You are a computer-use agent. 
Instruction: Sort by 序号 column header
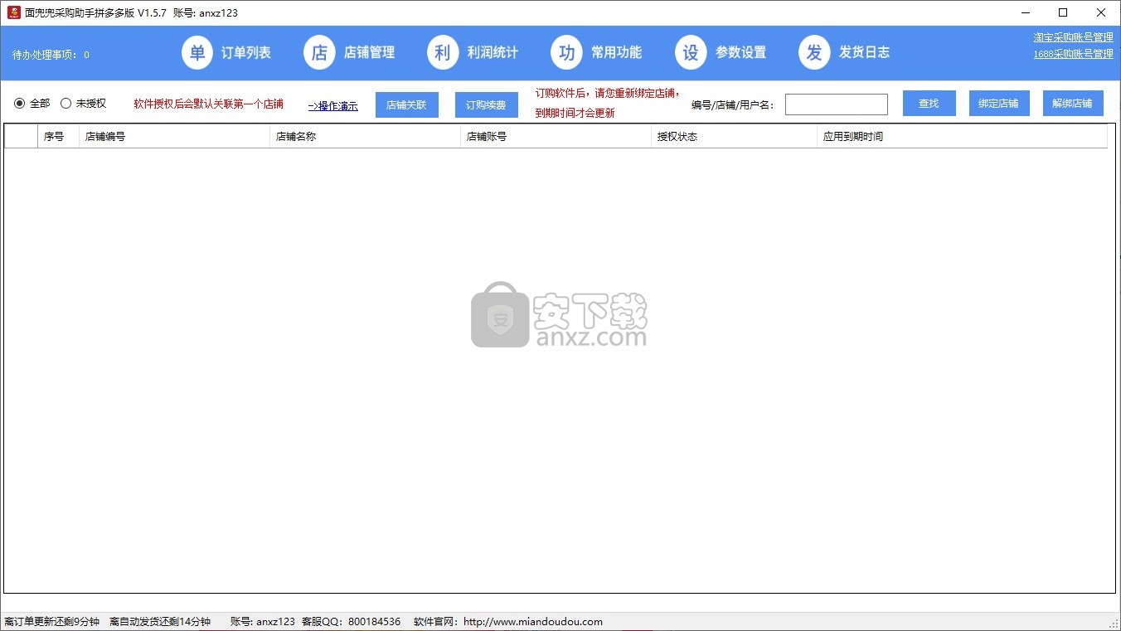pyautogui.click(x=58, y=137)
